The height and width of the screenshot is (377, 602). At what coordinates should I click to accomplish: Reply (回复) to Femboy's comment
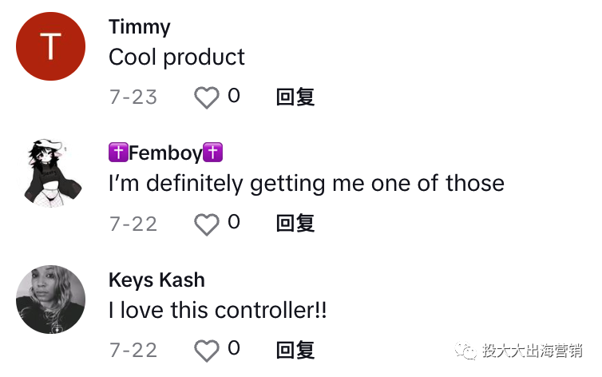(295, 224)
